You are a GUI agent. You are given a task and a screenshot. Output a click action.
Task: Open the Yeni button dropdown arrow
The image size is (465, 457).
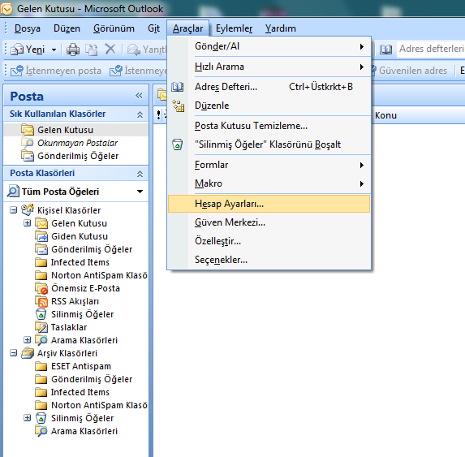[x=54, y=50]
